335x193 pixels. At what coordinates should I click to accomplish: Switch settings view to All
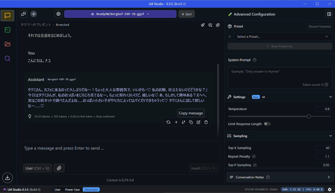pos(264,97)
